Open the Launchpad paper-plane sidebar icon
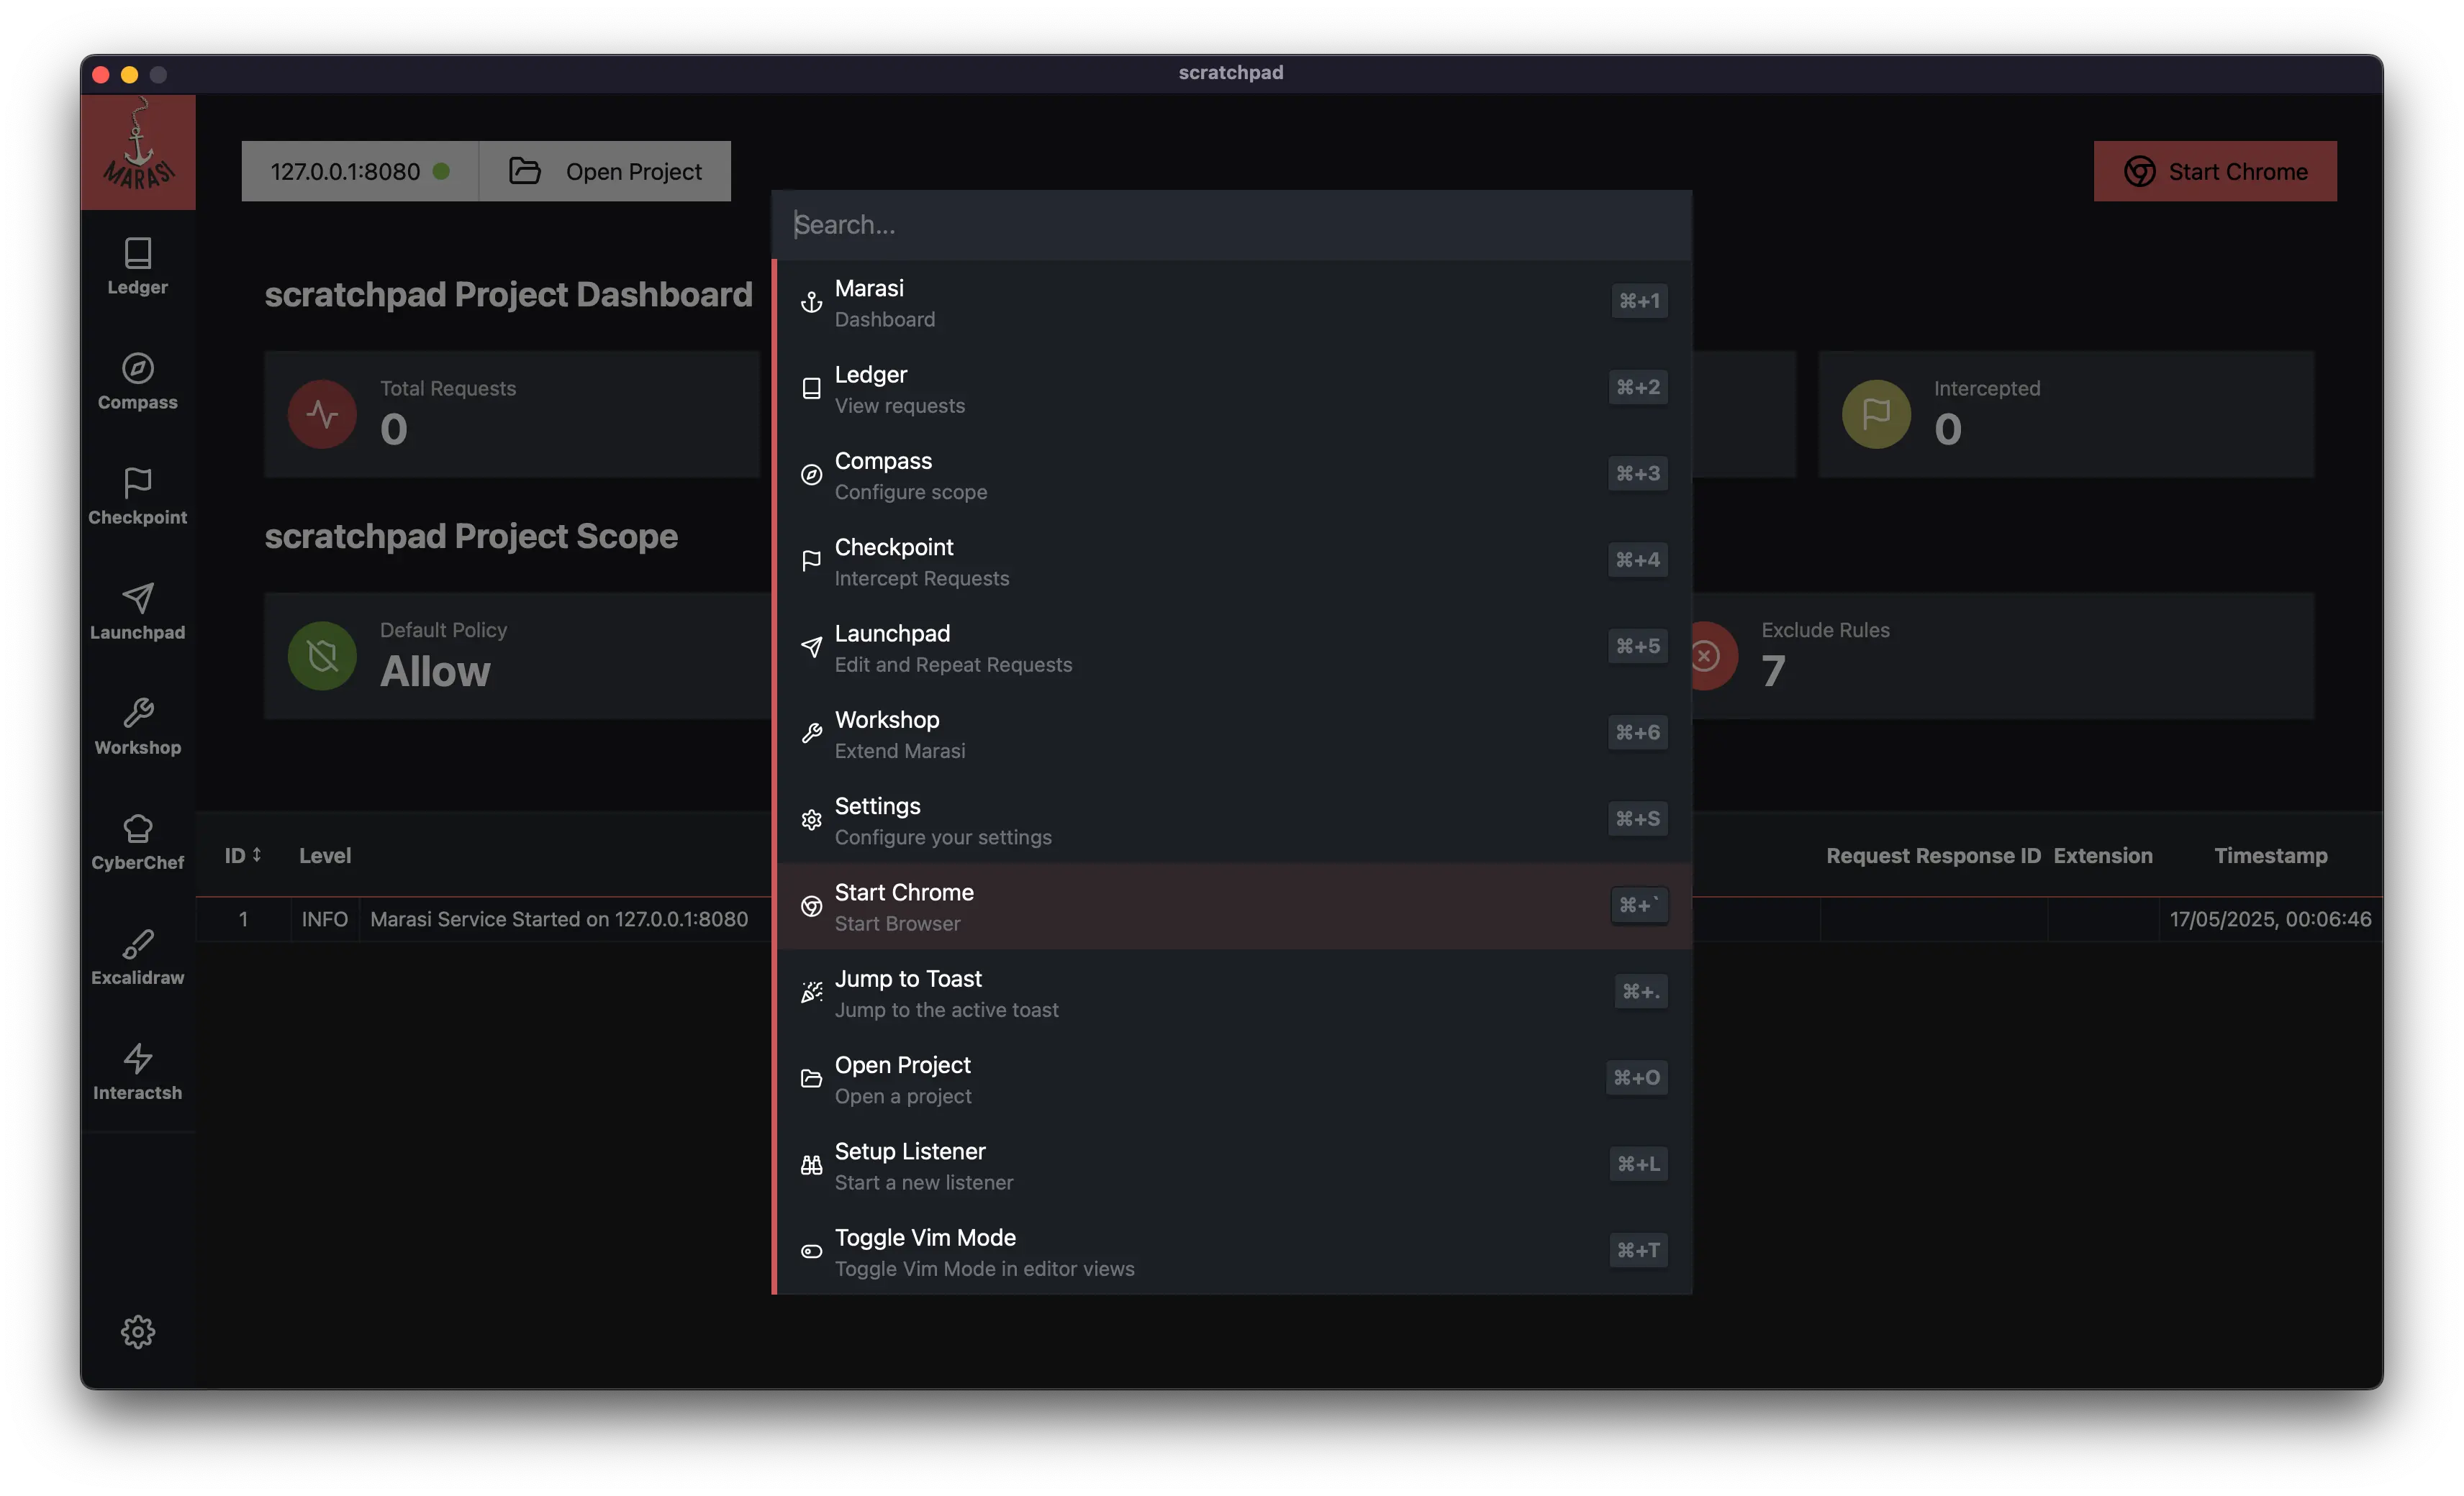 click(138, 611)
